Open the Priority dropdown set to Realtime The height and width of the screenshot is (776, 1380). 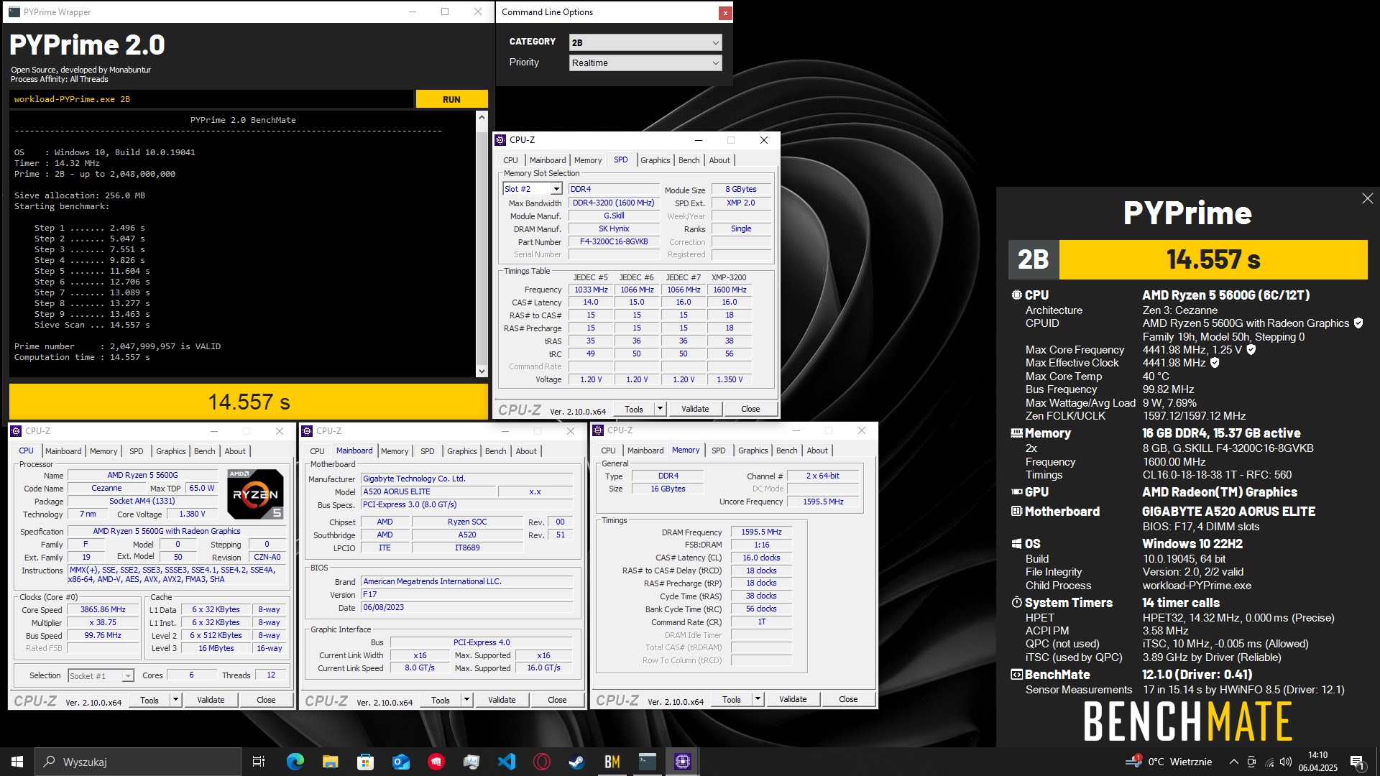(645, 63)
